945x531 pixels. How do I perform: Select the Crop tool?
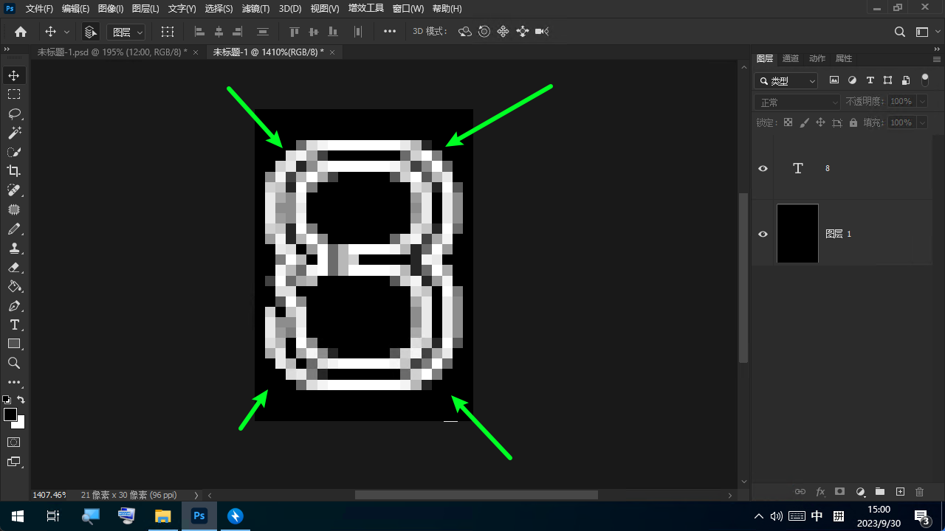pyautogui.click(x=14, y=171)
